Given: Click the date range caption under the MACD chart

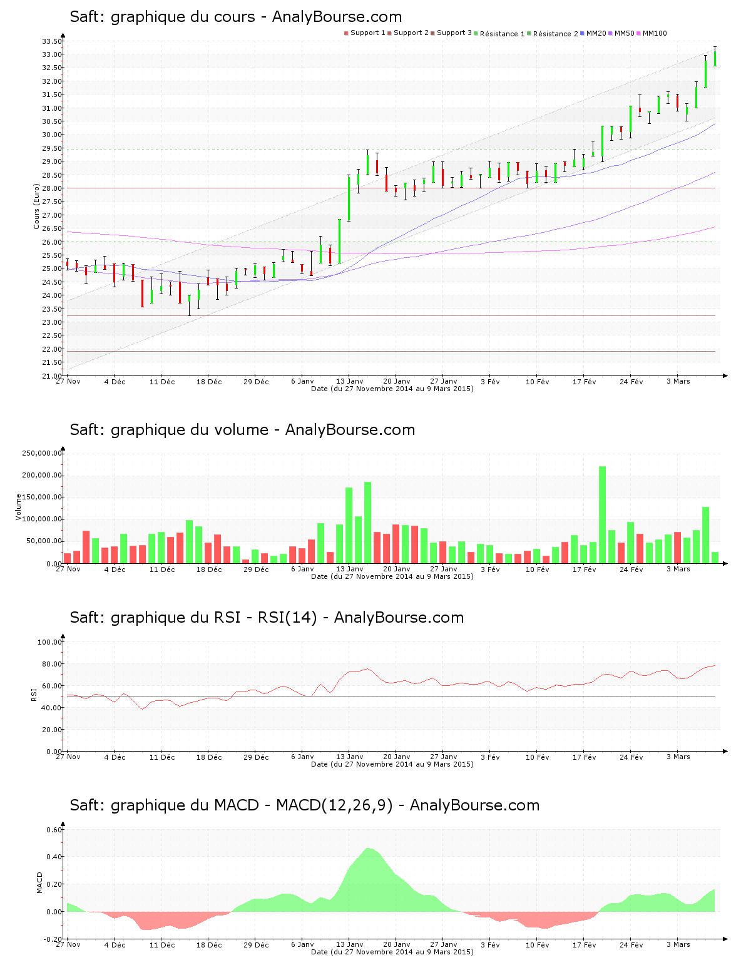Looking at the screenshot, I should tap(392, 952).
